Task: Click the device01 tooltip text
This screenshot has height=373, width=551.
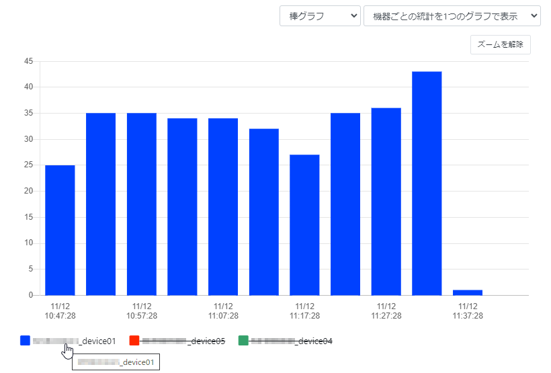Action: pyautogui.click(x=116, y=362)
